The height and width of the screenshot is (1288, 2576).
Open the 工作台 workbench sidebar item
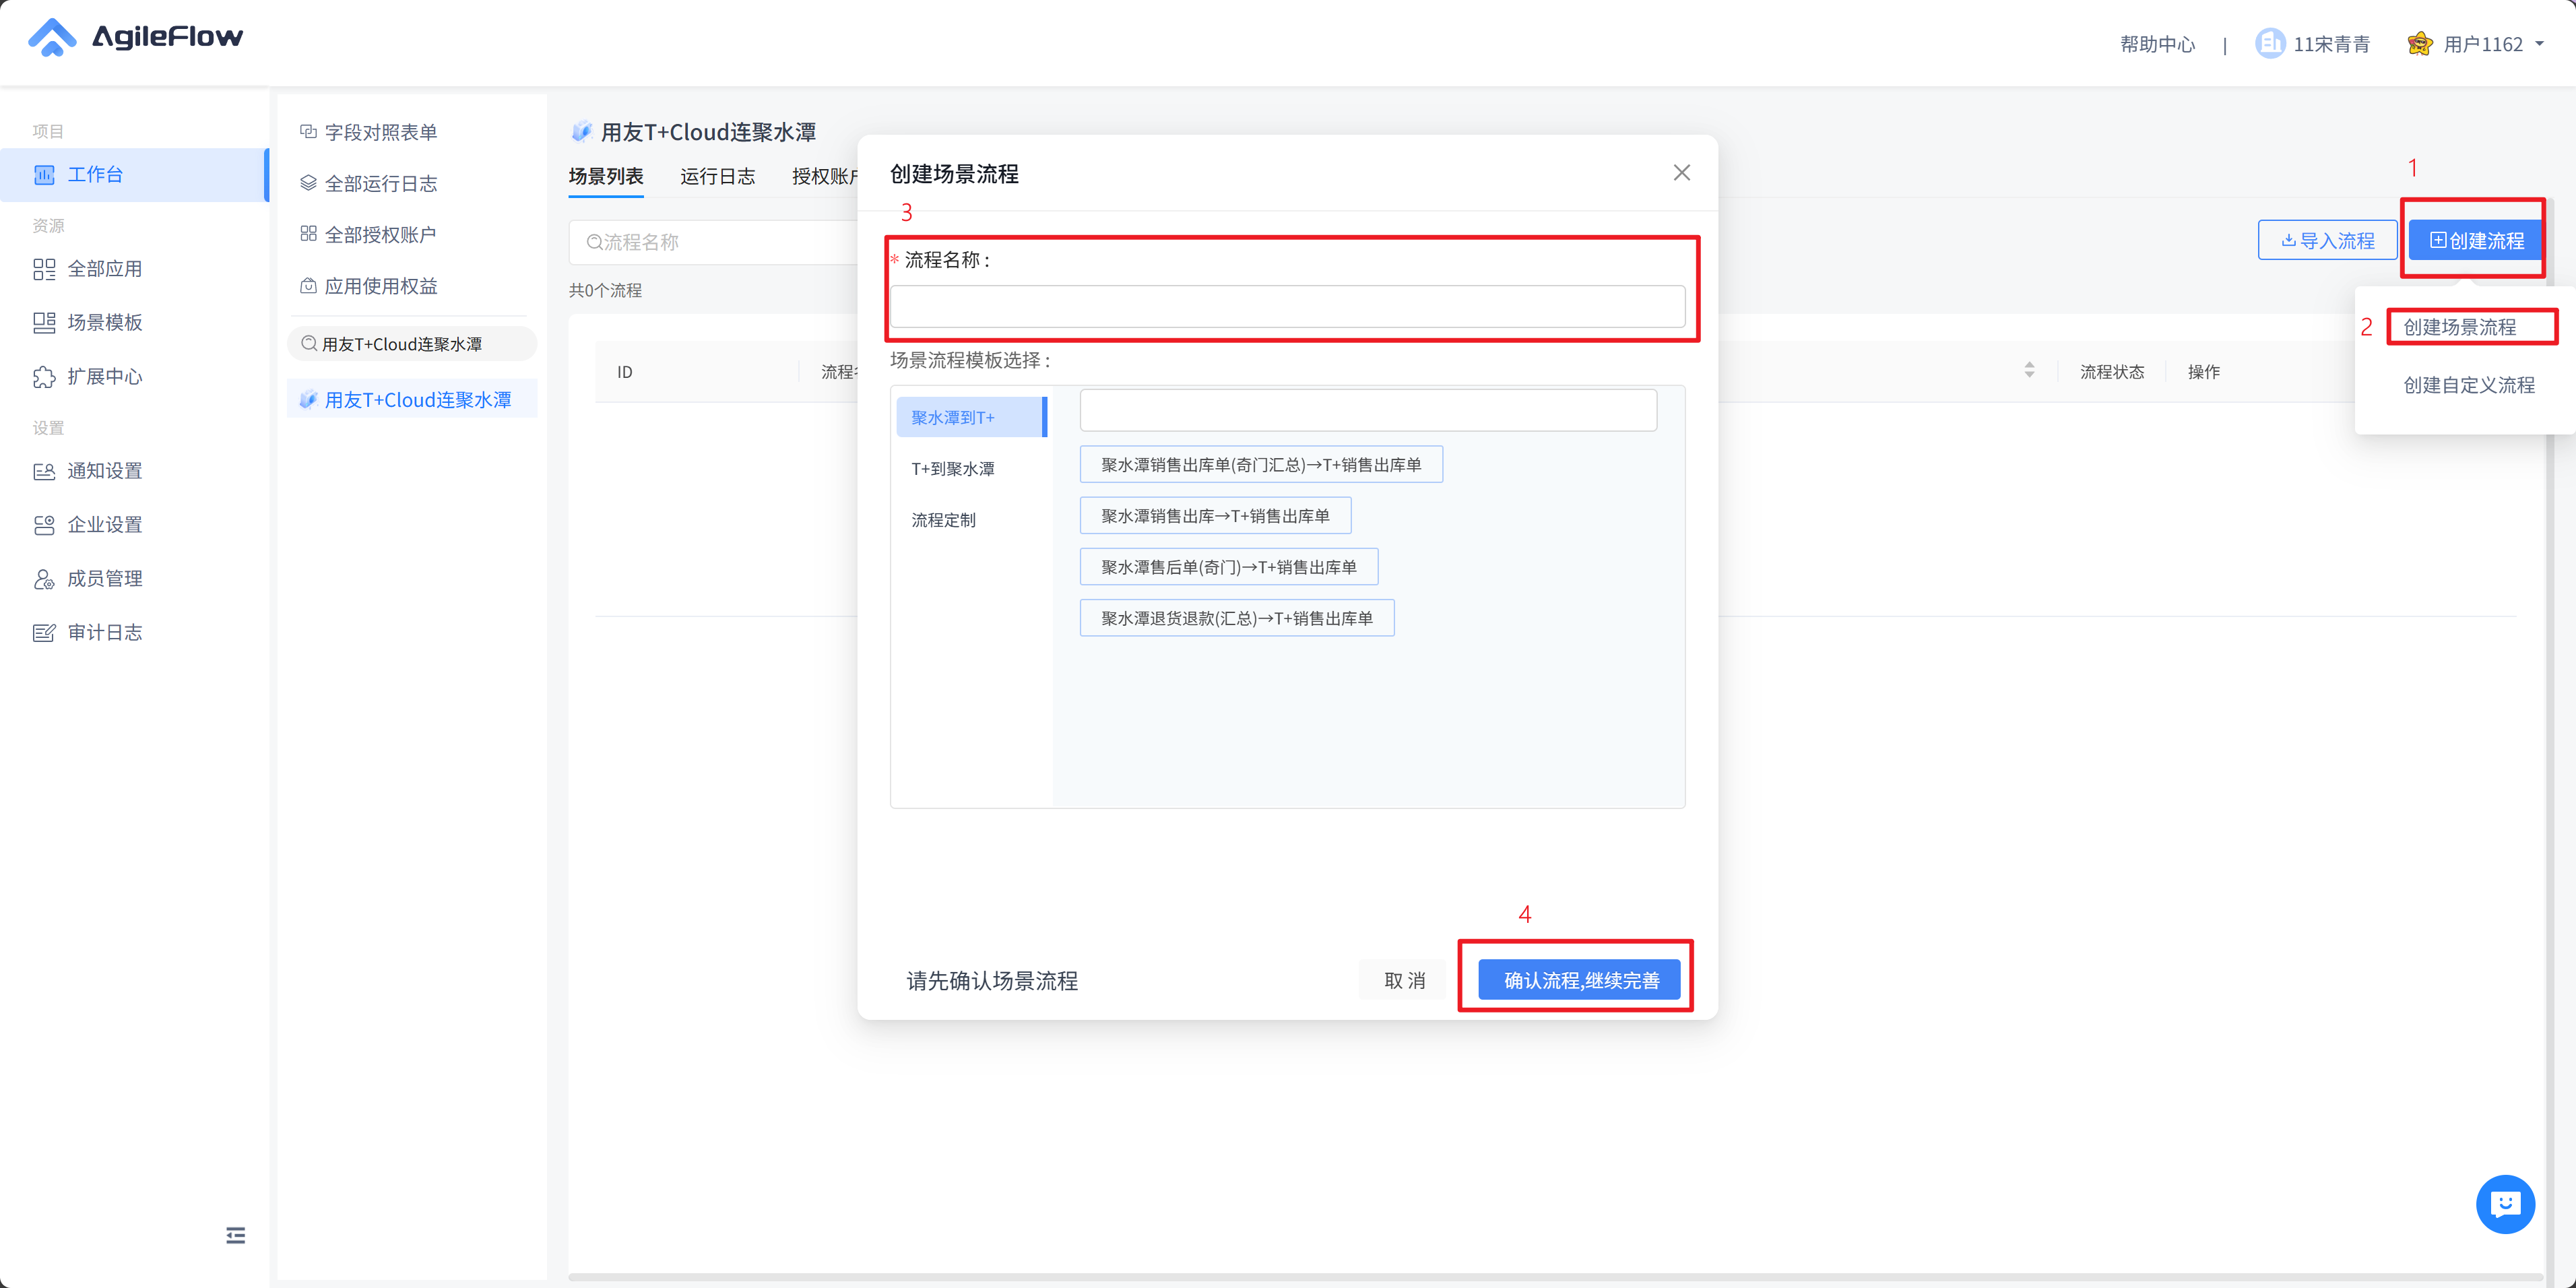click(x=95, y=175)
